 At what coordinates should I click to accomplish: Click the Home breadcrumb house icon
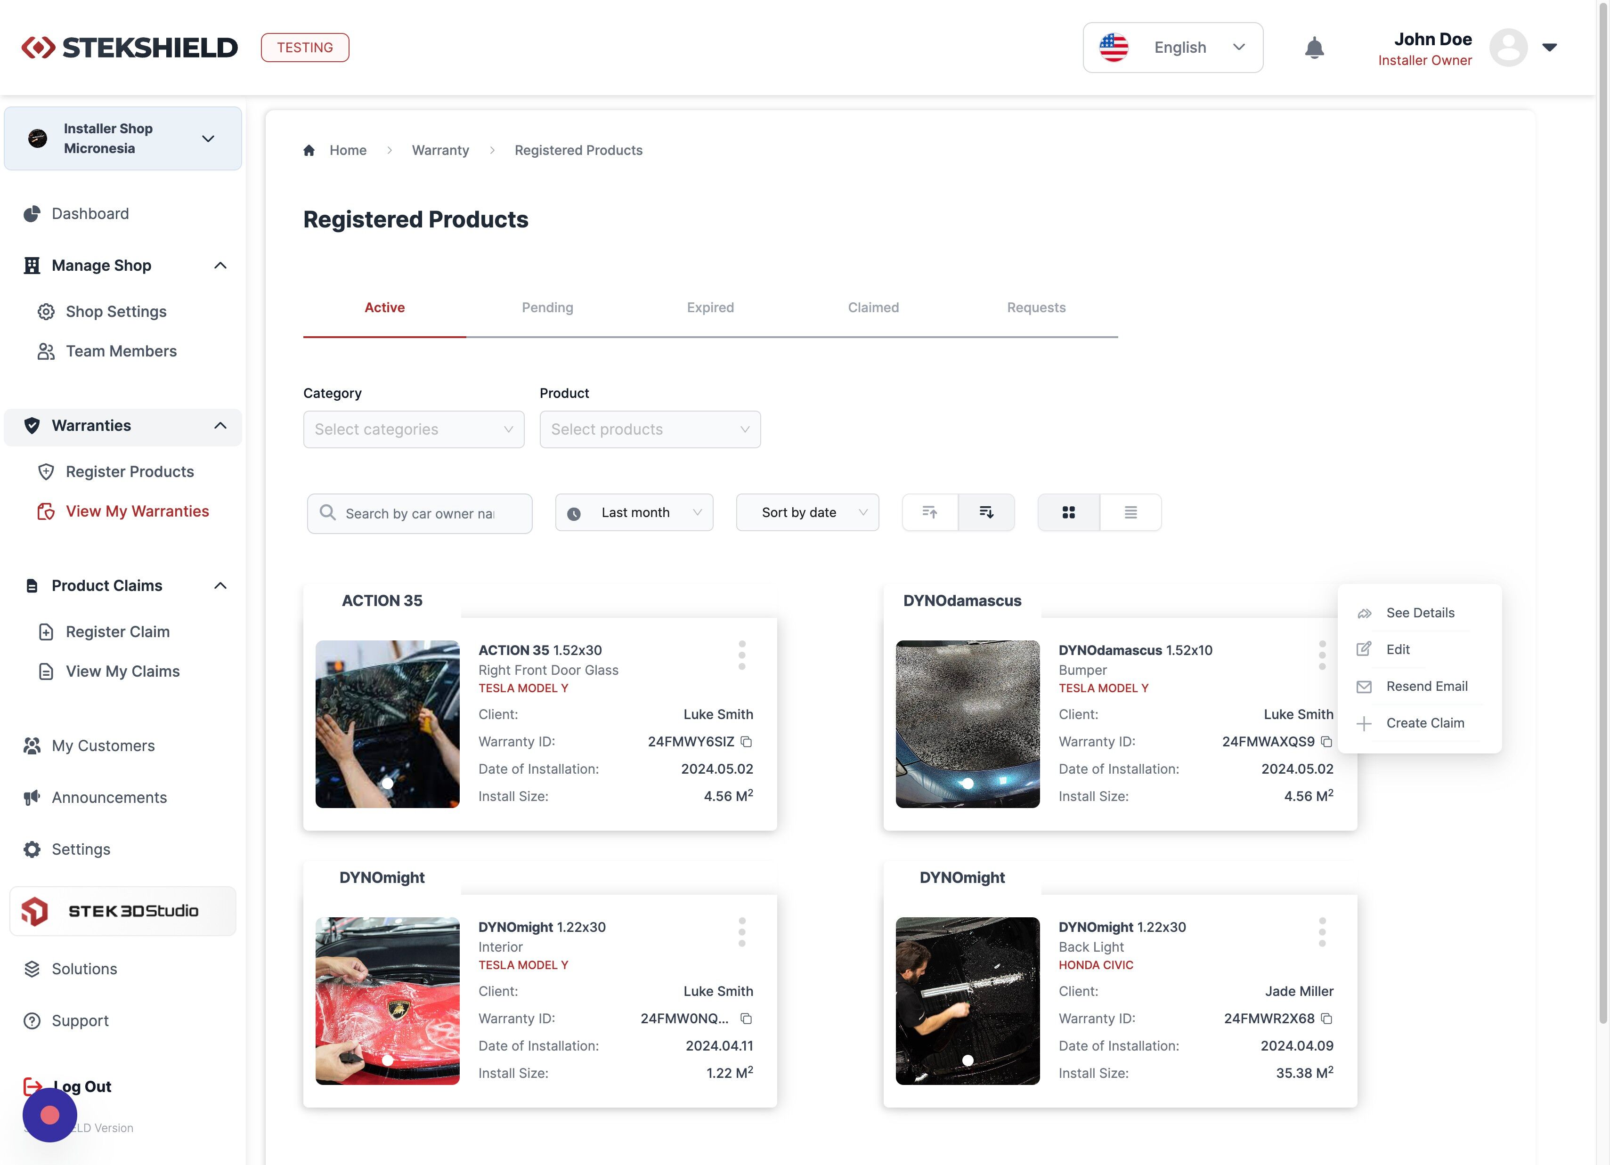(309, 150)
